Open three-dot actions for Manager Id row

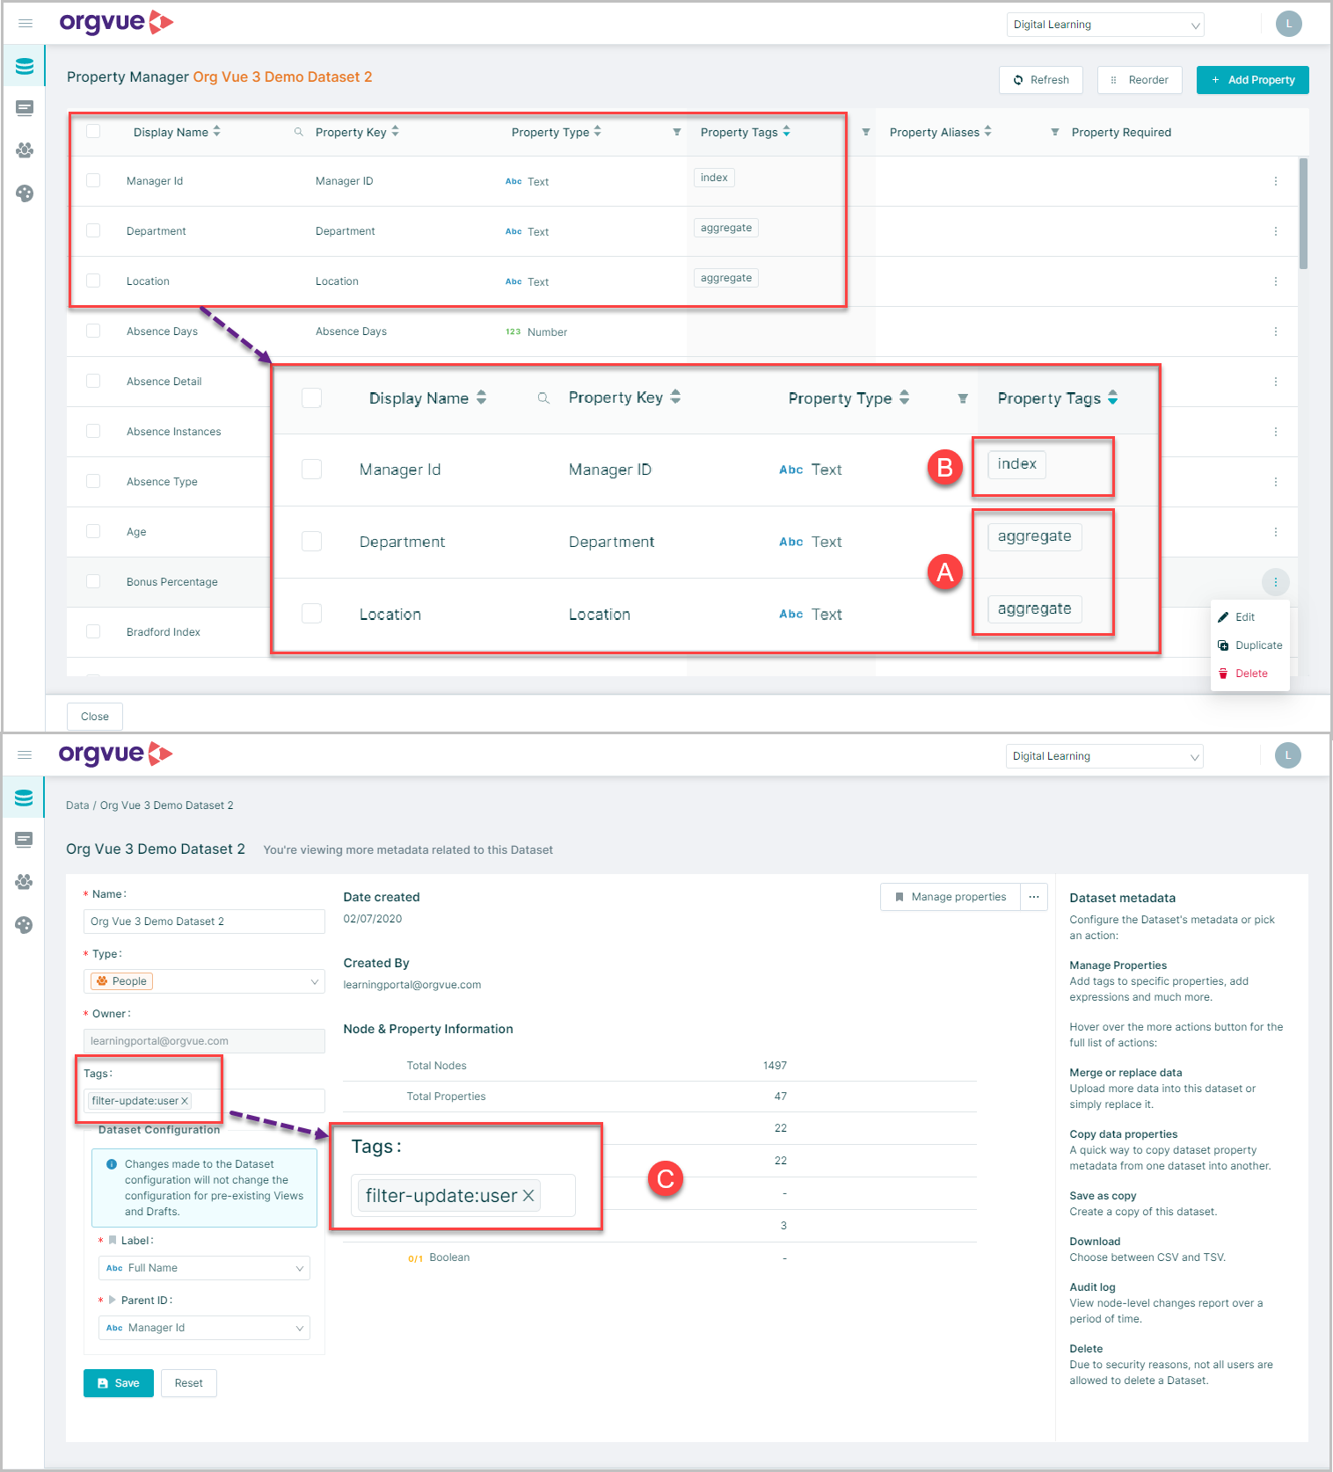[1276, 181]
